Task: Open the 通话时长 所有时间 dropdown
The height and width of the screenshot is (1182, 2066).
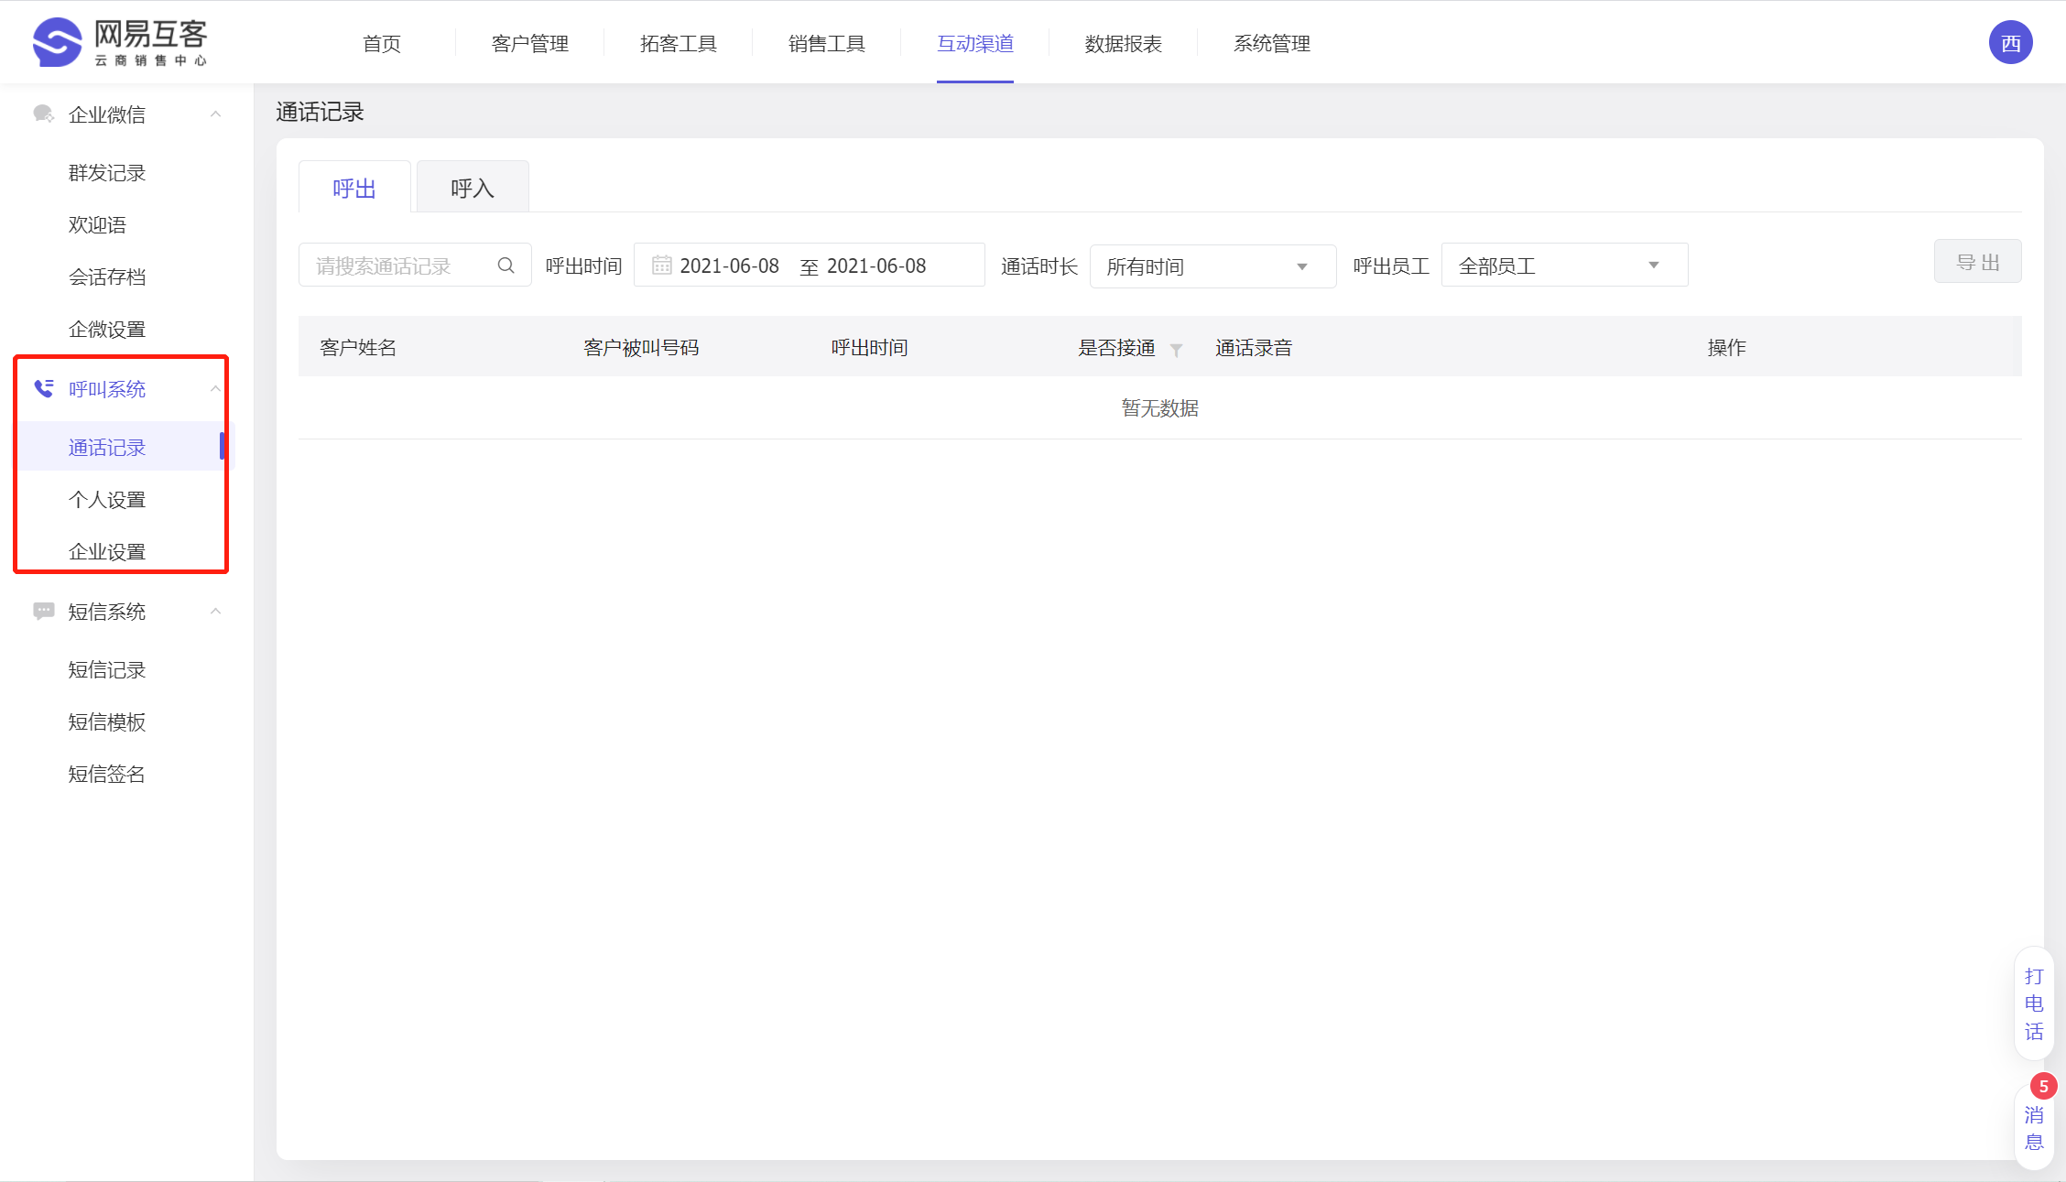Action: tap(1212, 266)
